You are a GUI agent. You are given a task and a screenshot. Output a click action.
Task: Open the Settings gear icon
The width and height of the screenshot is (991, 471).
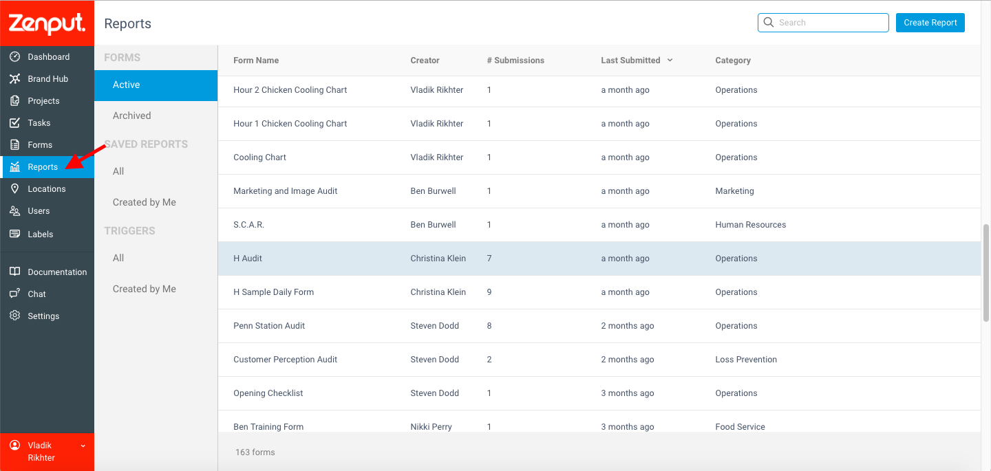click(15, 316)
